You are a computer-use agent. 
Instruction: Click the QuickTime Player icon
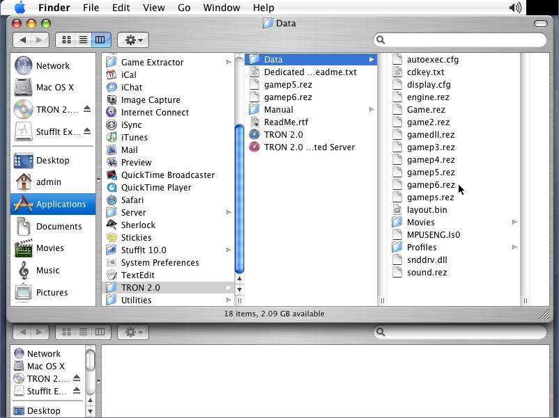click(x=112, y=187)
